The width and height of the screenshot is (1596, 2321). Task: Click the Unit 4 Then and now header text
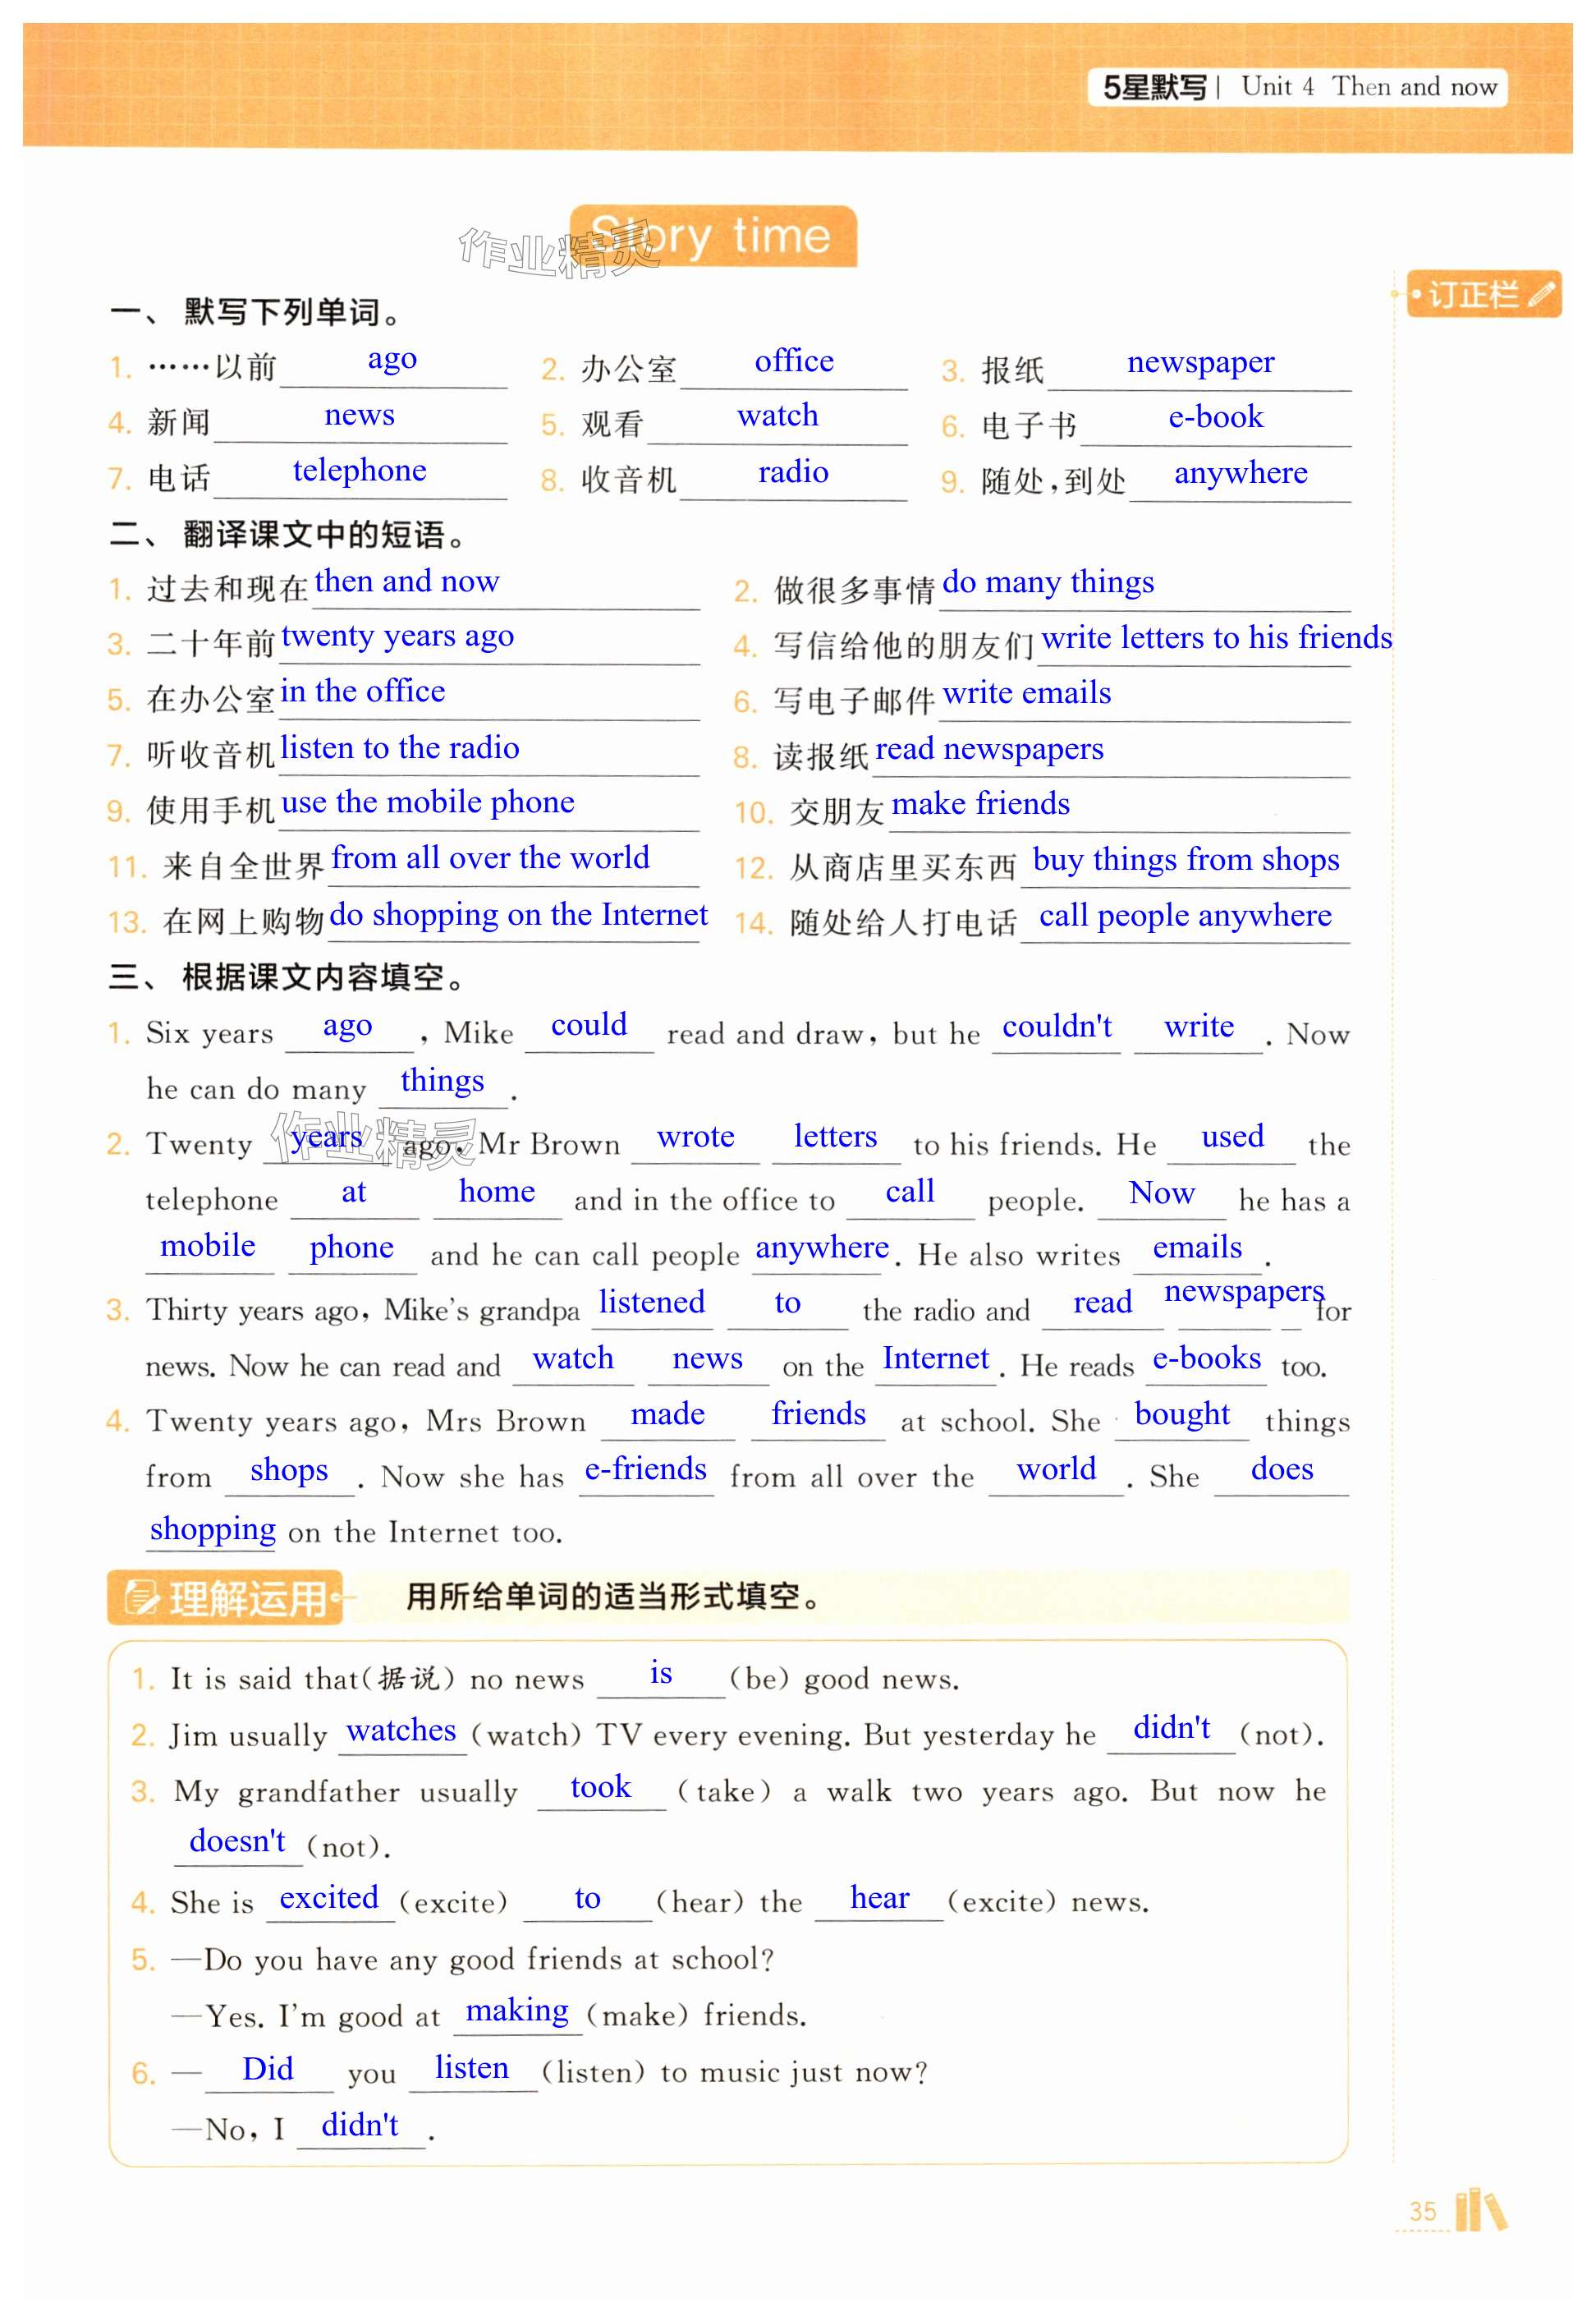pos(1369,87)
